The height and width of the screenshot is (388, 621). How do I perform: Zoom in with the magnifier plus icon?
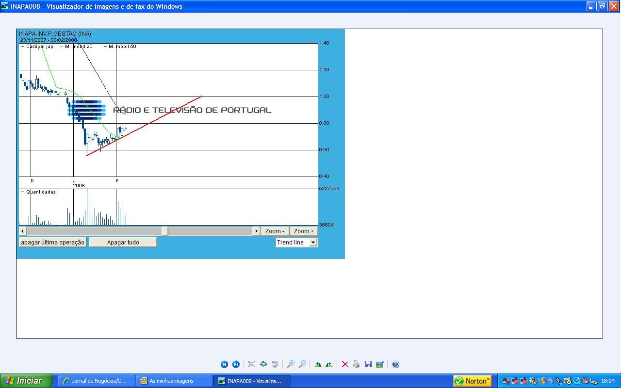[291, 364]
